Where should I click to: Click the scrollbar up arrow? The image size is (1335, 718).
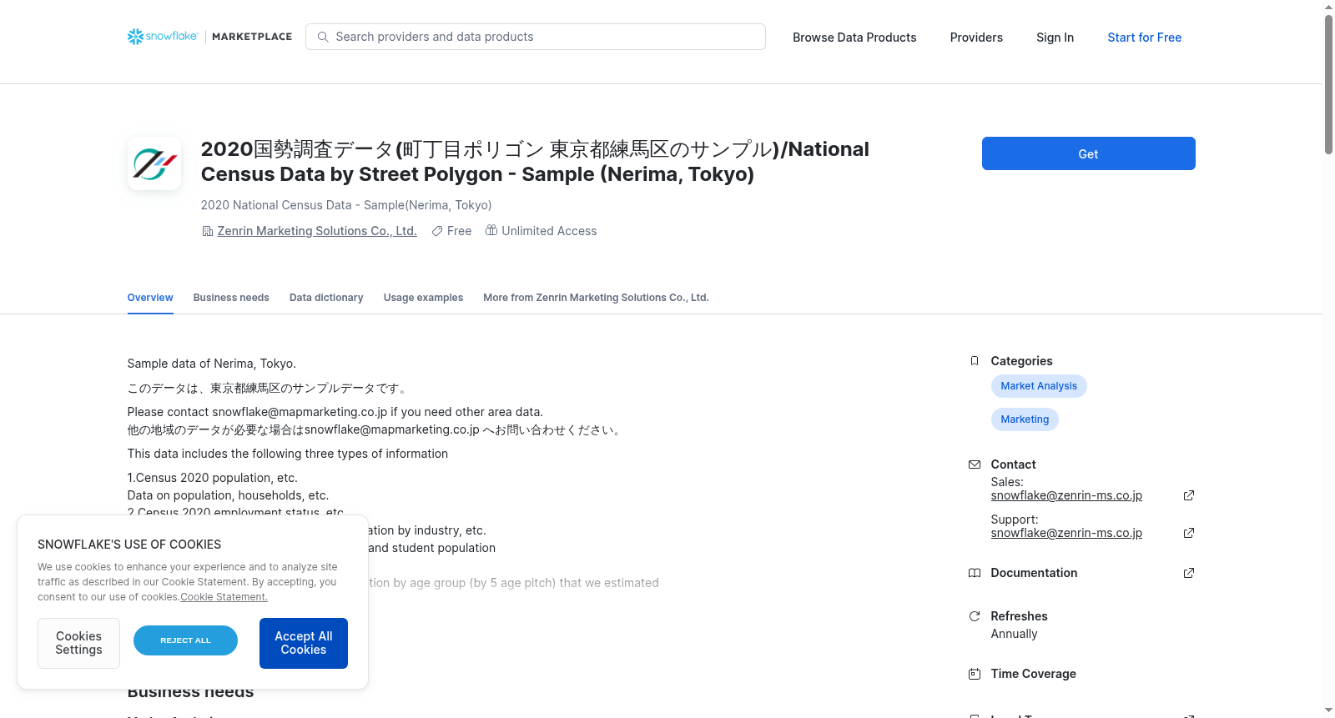[1328, 7]
